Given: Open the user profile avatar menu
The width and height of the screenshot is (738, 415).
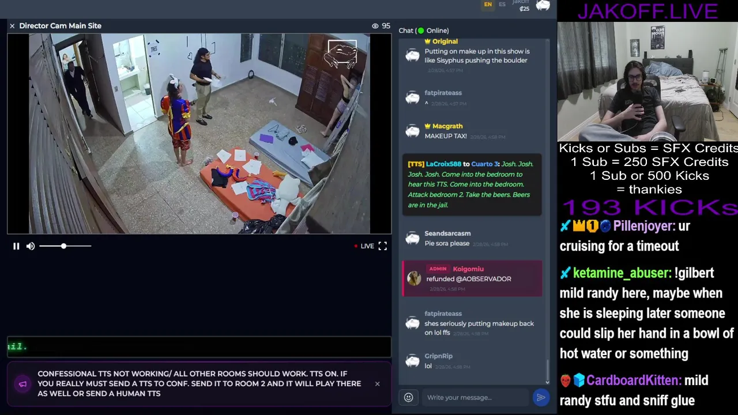Looking at the screenshot, I should [543, 6].
